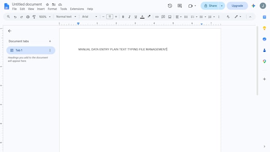Search the menus magnifier icon

pyautogui.click(x=8, y=17)
